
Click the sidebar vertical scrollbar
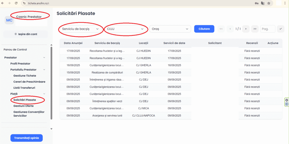(x=51, y=82)
